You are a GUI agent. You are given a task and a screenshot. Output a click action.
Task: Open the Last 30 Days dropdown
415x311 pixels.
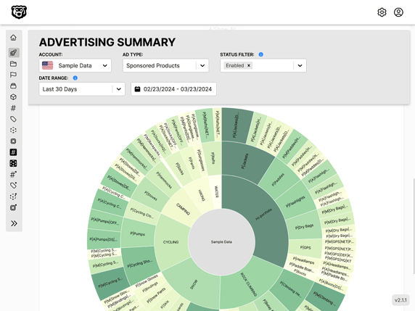(82, 89)
